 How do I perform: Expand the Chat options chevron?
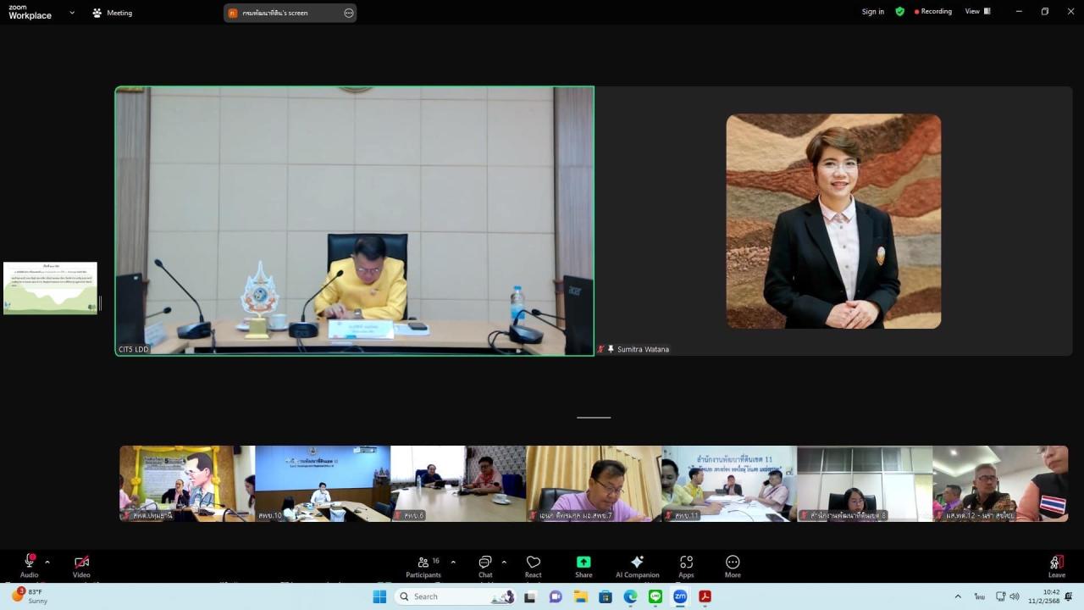(x=504, y=562)
